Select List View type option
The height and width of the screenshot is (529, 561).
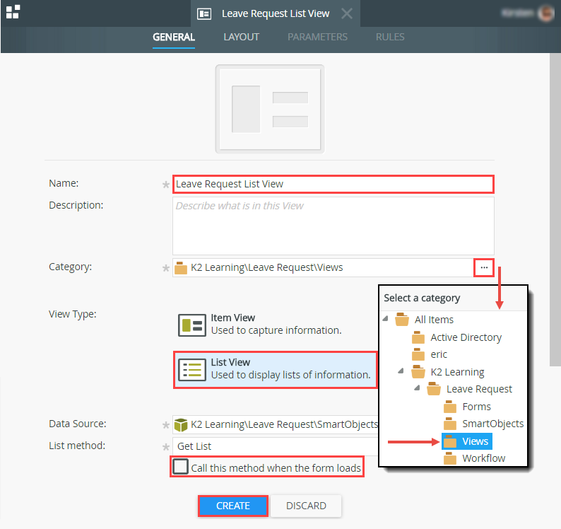pyautogui.click(x=275, y=370)
